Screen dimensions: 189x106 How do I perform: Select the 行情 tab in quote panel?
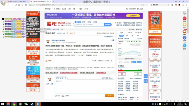(x=121, y=33)
